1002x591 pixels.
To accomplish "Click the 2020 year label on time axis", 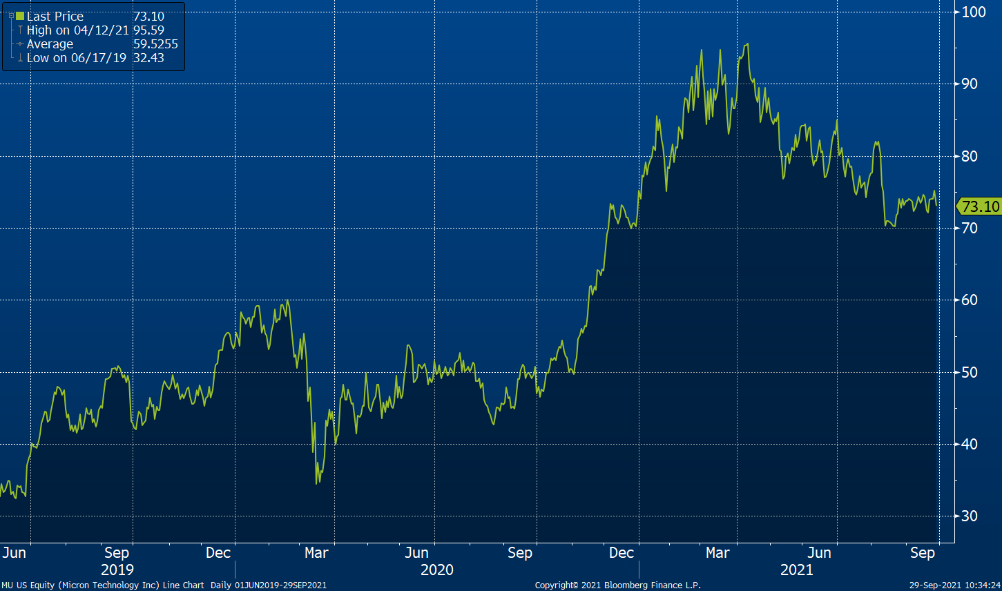I will (x=437, y=570).
